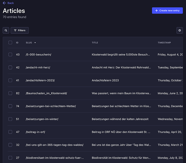Click the SLUG sort arrow icon
This screenshot has height=163, width=186.
click(x=35, y=42)
